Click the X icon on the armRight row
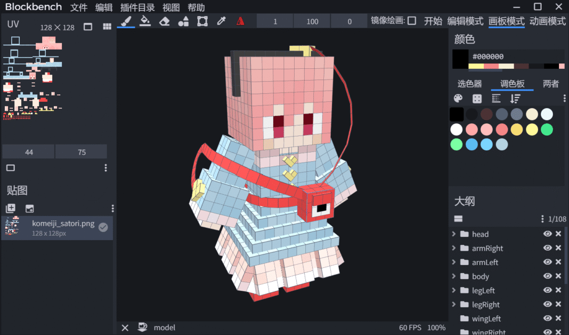Viewport: 569px width, 335px height. [558, 248]
